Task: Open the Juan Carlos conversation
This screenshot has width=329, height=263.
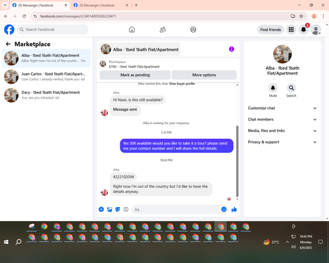Action: point(46,77)
